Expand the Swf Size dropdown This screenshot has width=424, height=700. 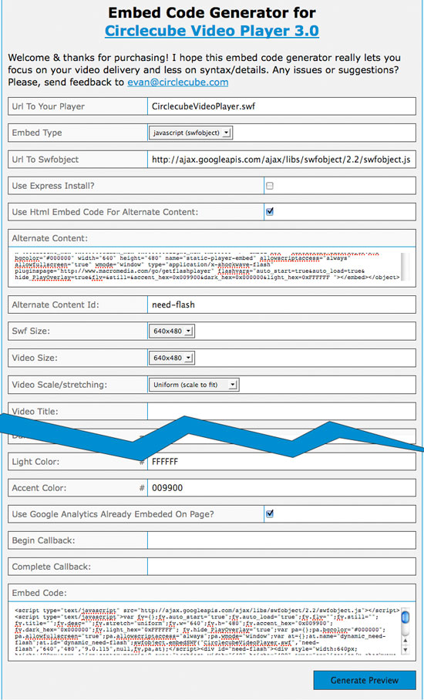point(172,331)
